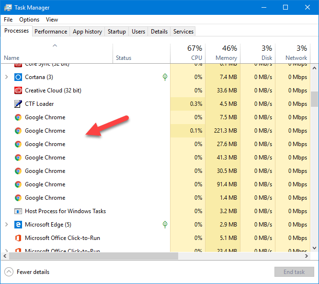Click Microsoft Edge's green leaf status icon
Image resolution: width=319 pixels, height=284 pixels.
pos(165,225)
